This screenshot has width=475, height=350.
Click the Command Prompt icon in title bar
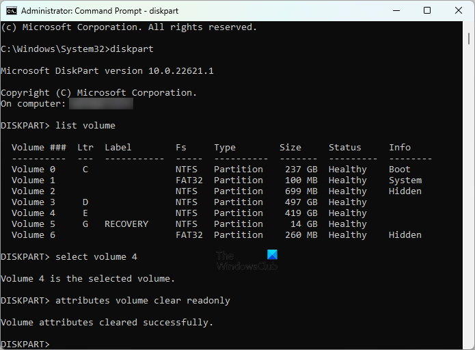coord(11,11)
